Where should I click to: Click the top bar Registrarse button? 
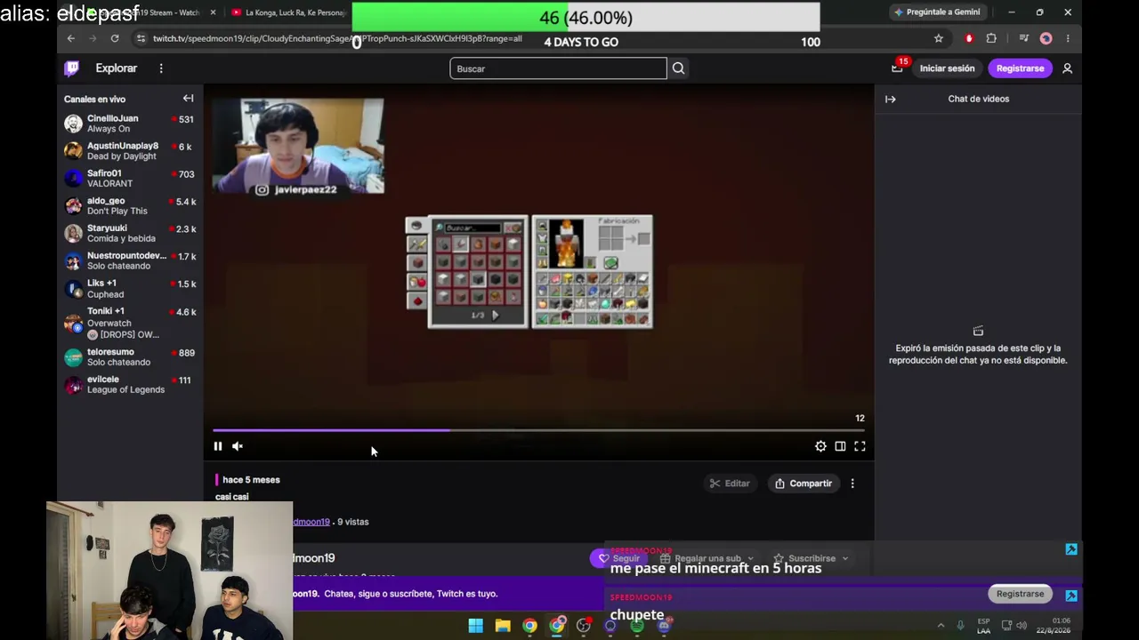tap(1020, 68)
